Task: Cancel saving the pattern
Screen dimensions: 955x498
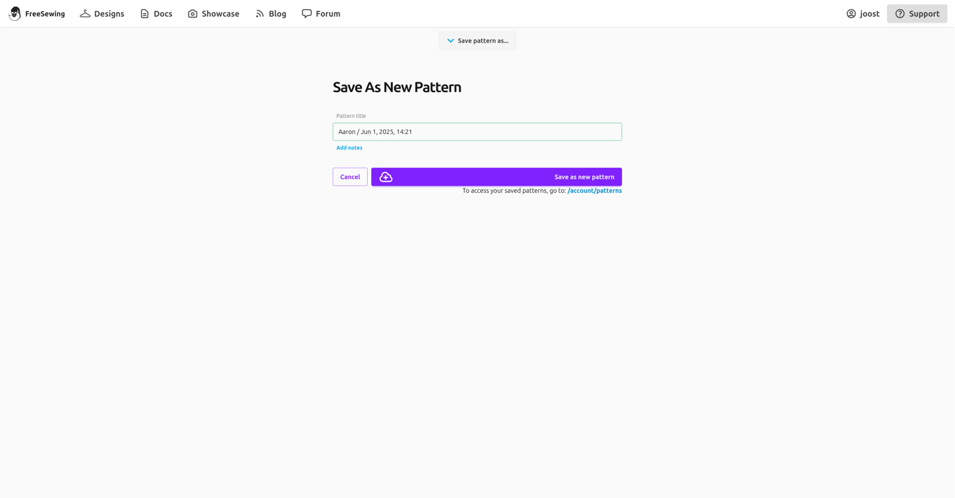Action: click(x=350, y=177)
